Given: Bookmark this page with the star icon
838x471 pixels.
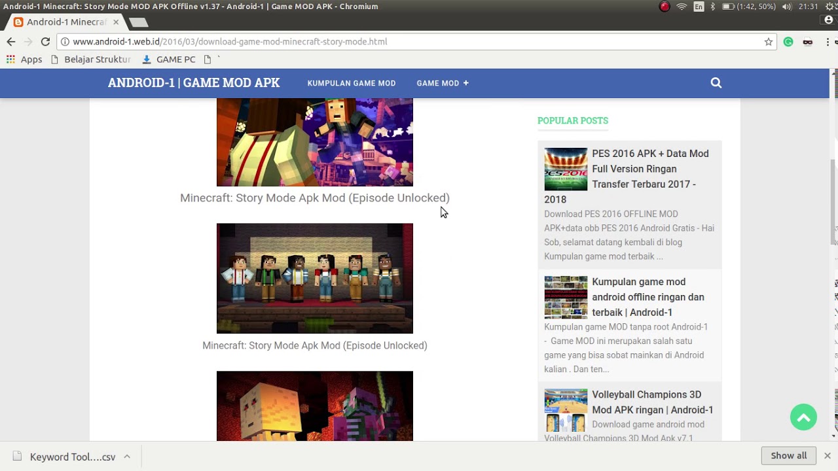Looking at the screenshot, I should [x=769, y=41].
